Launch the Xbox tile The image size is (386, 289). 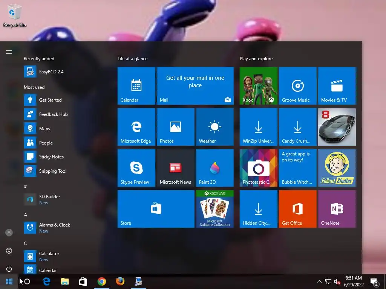259,85
